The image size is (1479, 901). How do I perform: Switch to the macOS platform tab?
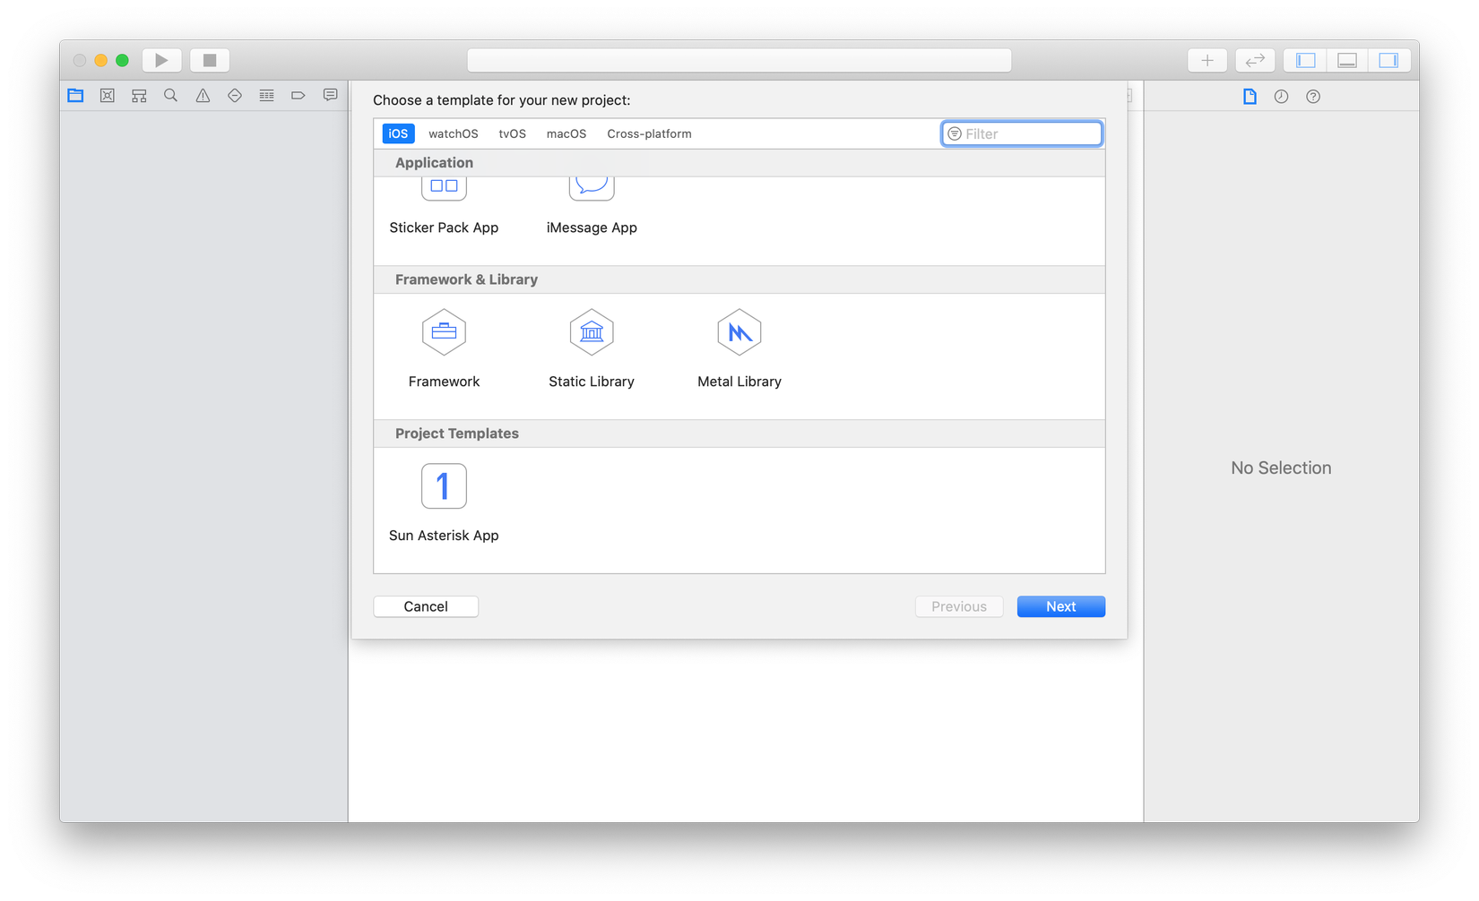coord(567,133)
